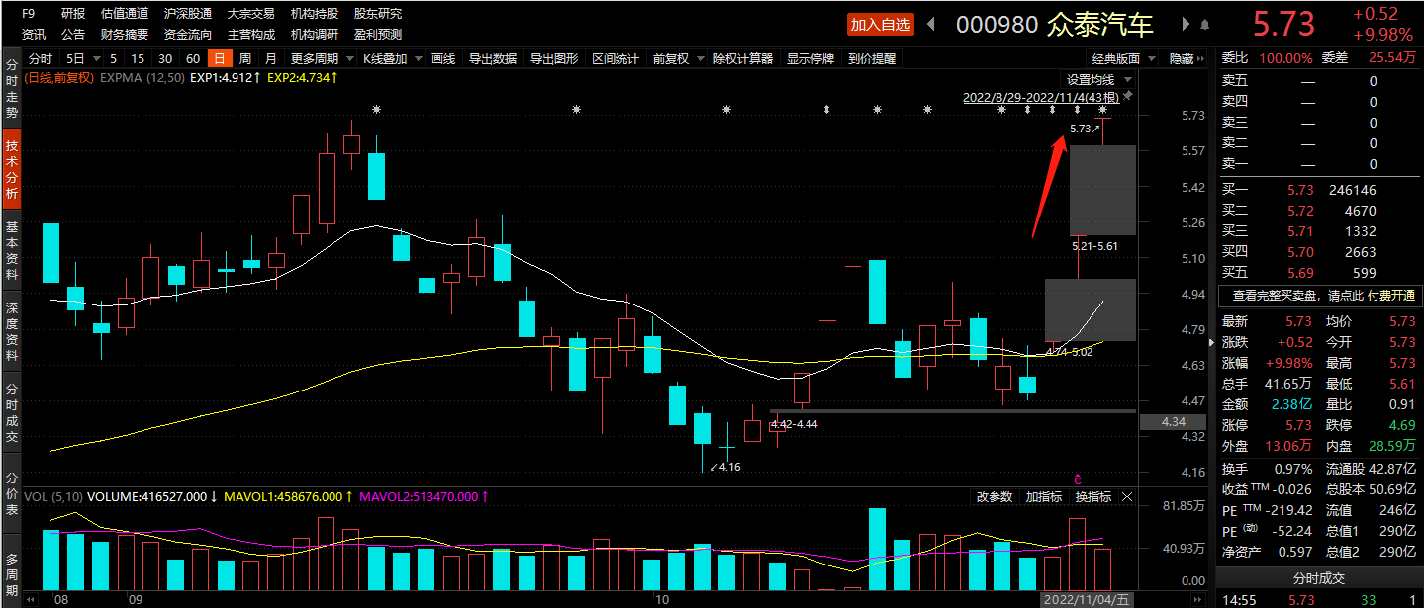Viewport: 1424px width, 608px height.
Task: Open 机构持股 institutional holdings
Action: point(315,14)
